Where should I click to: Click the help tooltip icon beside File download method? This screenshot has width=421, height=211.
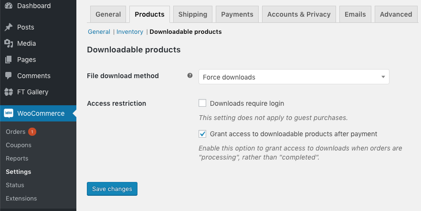coord(190,76)
